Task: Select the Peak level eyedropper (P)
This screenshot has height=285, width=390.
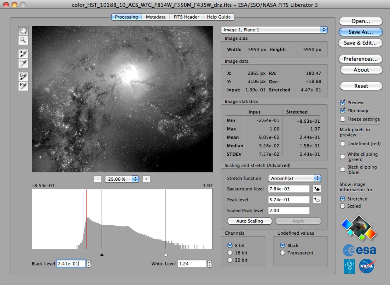Action: (23, 86)
